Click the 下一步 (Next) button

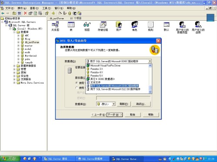click(x=115, y=114)
